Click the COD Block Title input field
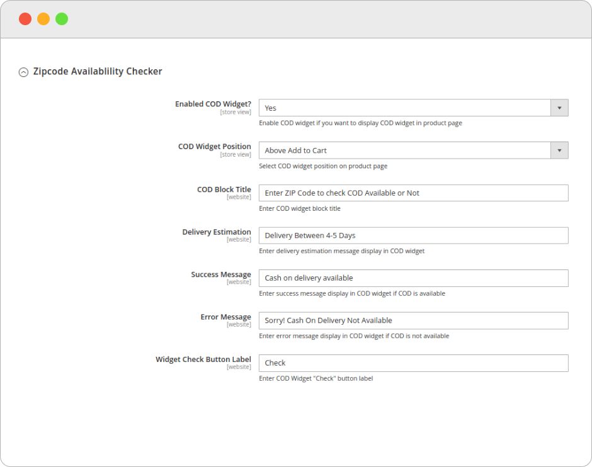The width and height of the screenshot is (592, 467). (413, 193)
